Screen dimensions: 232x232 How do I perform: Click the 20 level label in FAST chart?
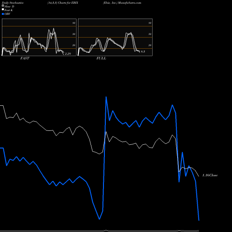(x=74, y=45)
